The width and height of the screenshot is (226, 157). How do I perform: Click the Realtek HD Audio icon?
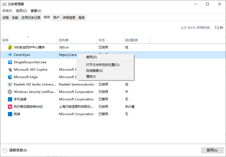[x=10, y=84]
